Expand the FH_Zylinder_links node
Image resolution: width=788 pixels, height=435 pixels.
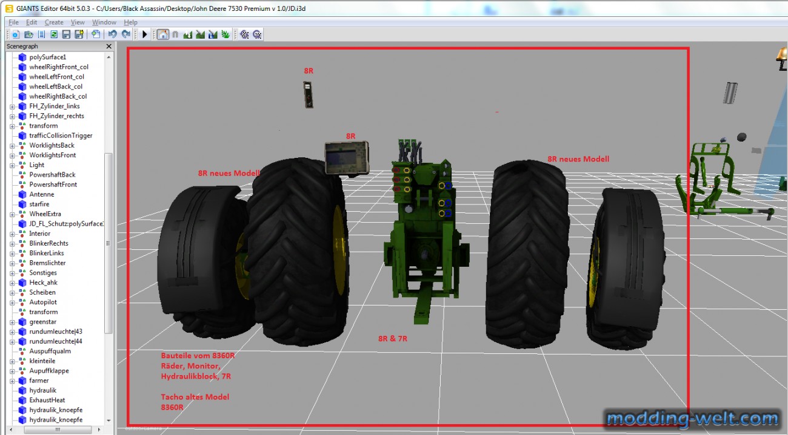coord(12,106)
